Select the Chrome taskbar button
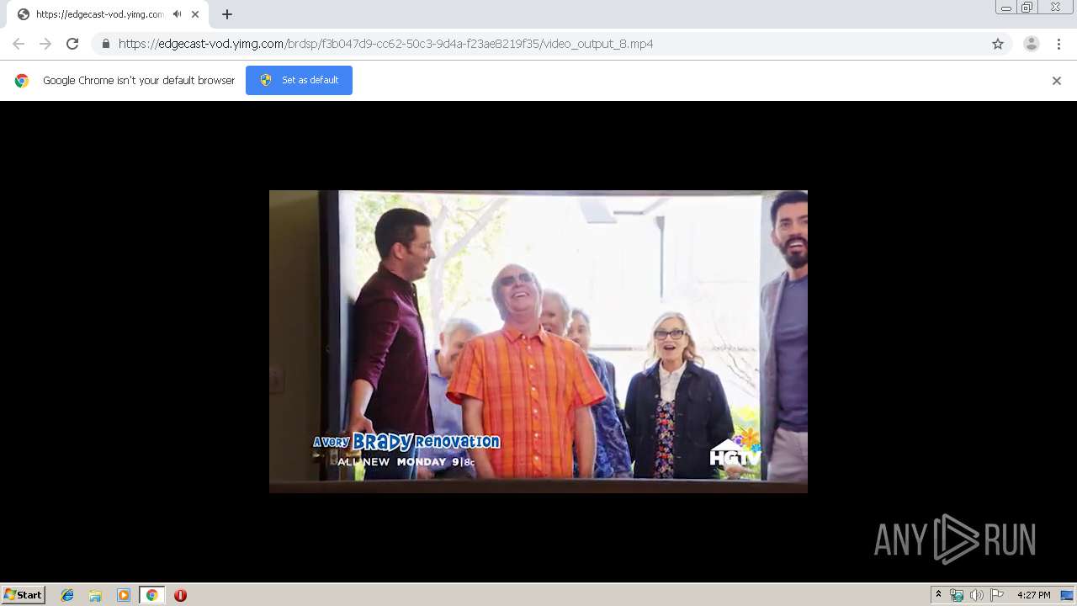 (x=151, y=595)
